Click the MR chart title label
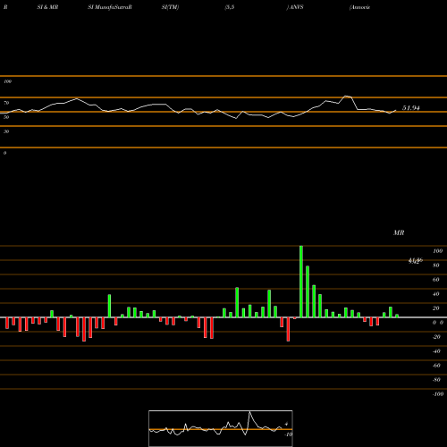The image size is (447, 447). click(x=399, y=232)
